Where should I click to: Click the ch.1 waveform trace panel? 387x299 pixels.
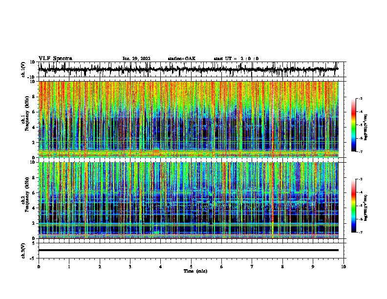pos(191,69)
